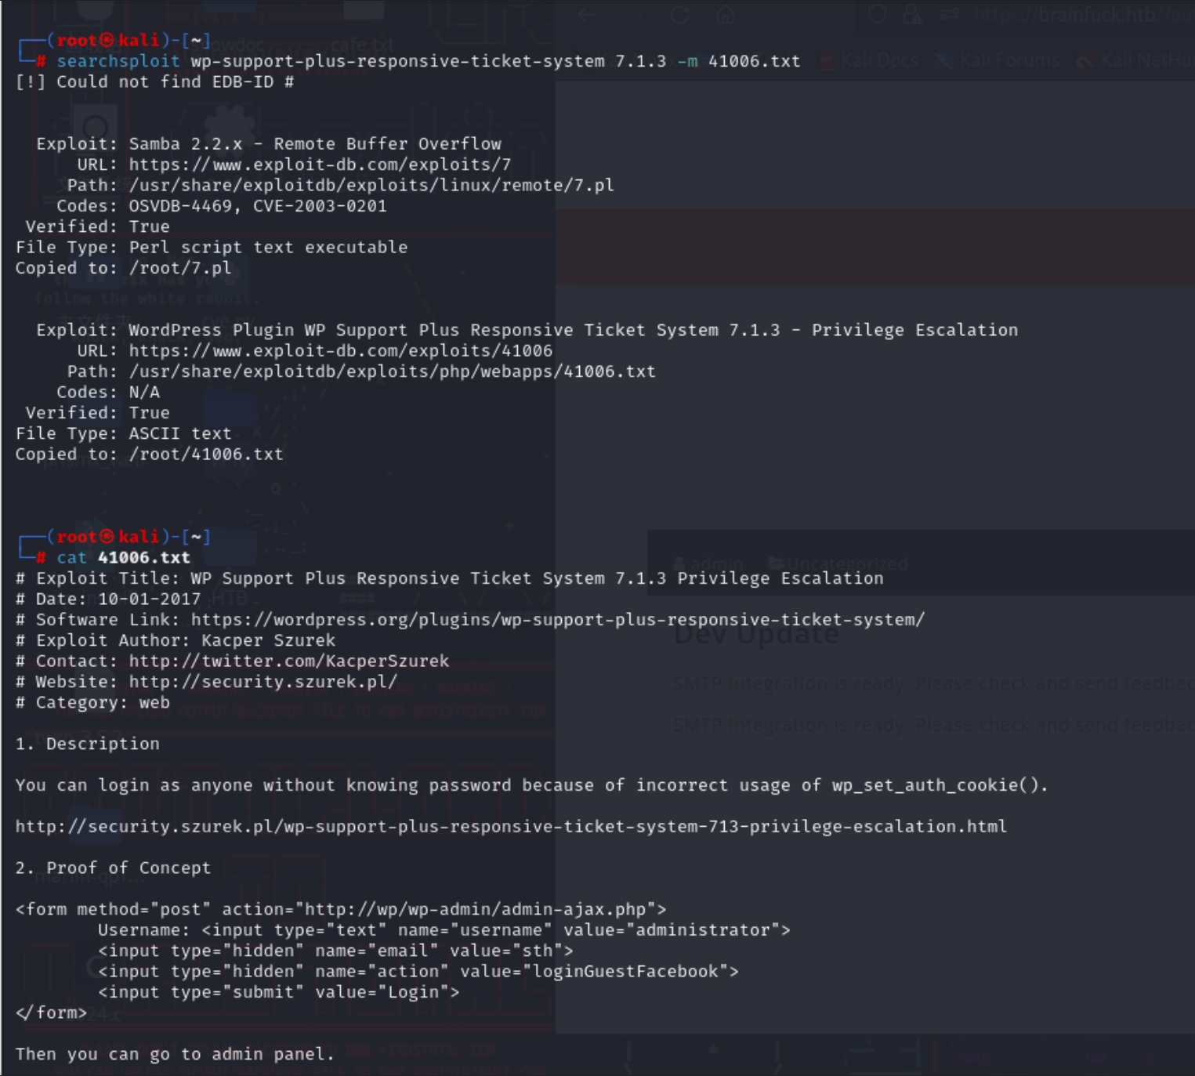Click 'Perl script text executable' file type

pyautogui.click(x=268, y=247)
